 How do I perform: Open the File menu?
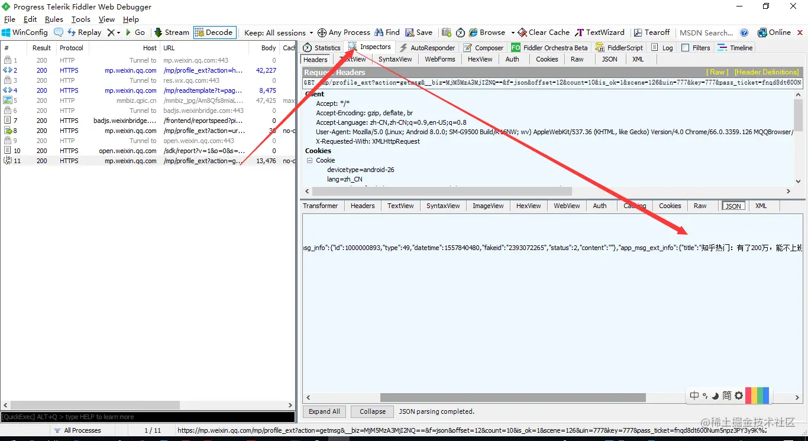point(9,20)
